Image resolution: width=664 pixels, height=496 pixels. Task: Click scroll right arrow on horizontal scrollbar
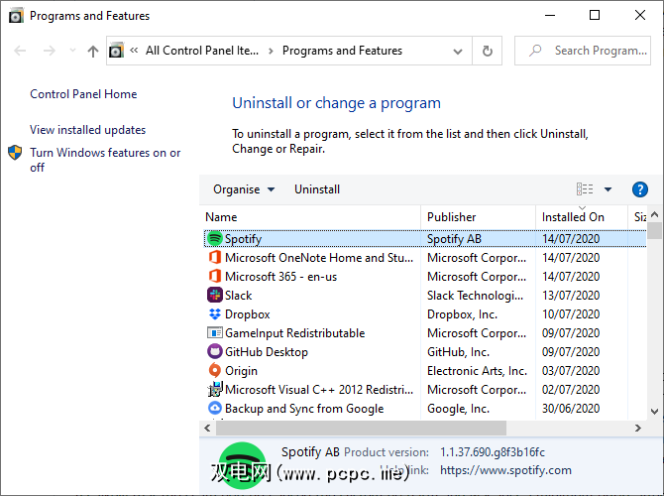638,429
